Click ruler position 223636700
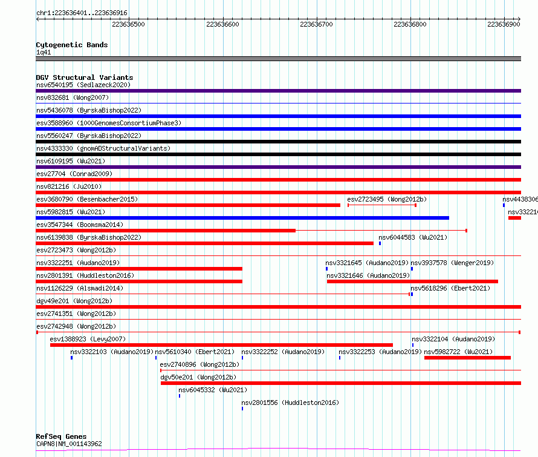The height and width of the screenshot is (457, 538). point(316,24)
